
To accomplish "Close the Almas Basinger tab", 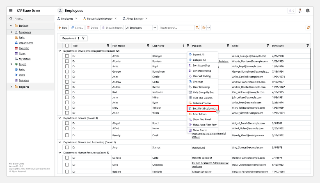I will point(147,19).
